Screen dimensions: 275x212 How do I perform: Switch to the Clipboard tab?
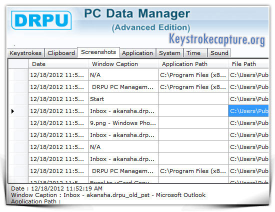pyautogui.click(x=61, y=53)
